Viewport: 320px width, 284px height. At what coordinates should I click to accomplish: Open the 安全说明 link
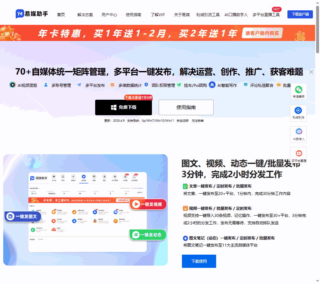coord(183,120)
